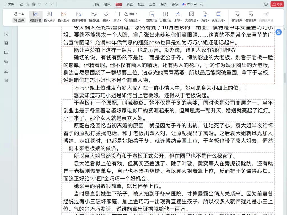Screen dimensions: 287x215
Task: Open the 形状 shapes dropdown
Action: (x=117, y=17)
